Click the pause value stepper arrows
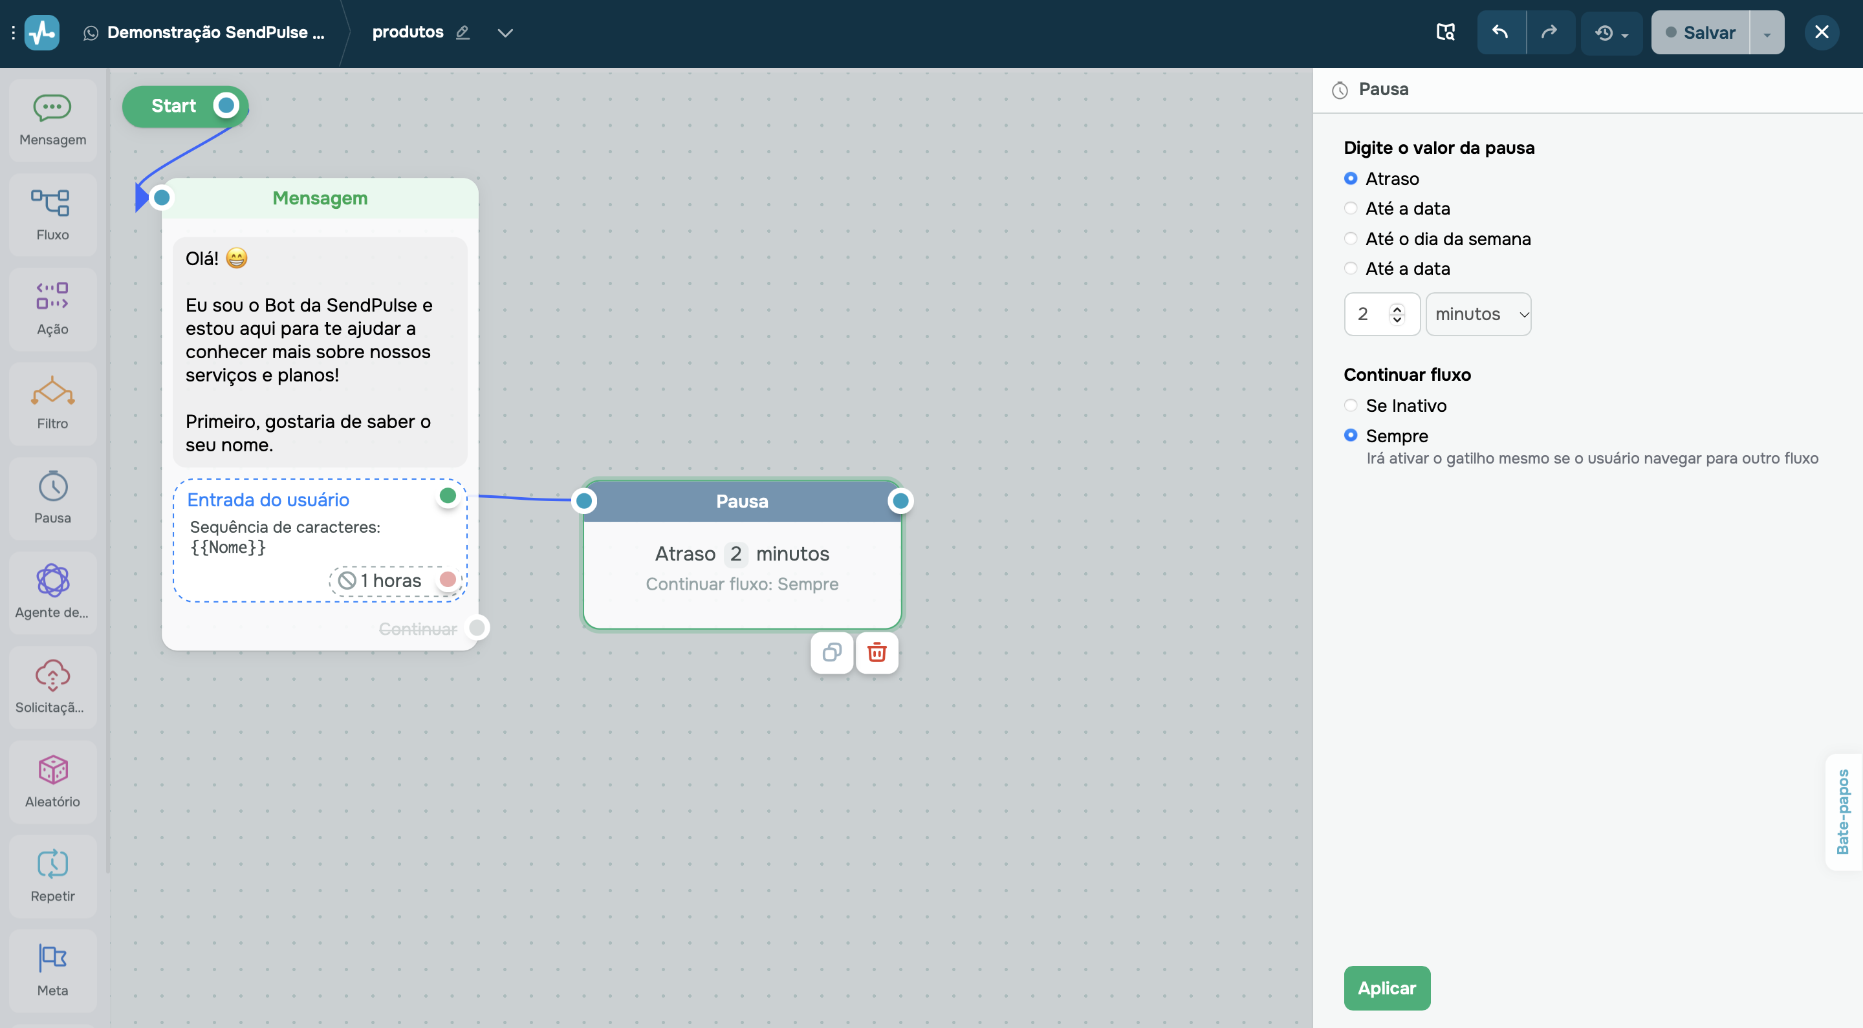Viewport: 1863px width, 1028px height. click(1397, 314)
